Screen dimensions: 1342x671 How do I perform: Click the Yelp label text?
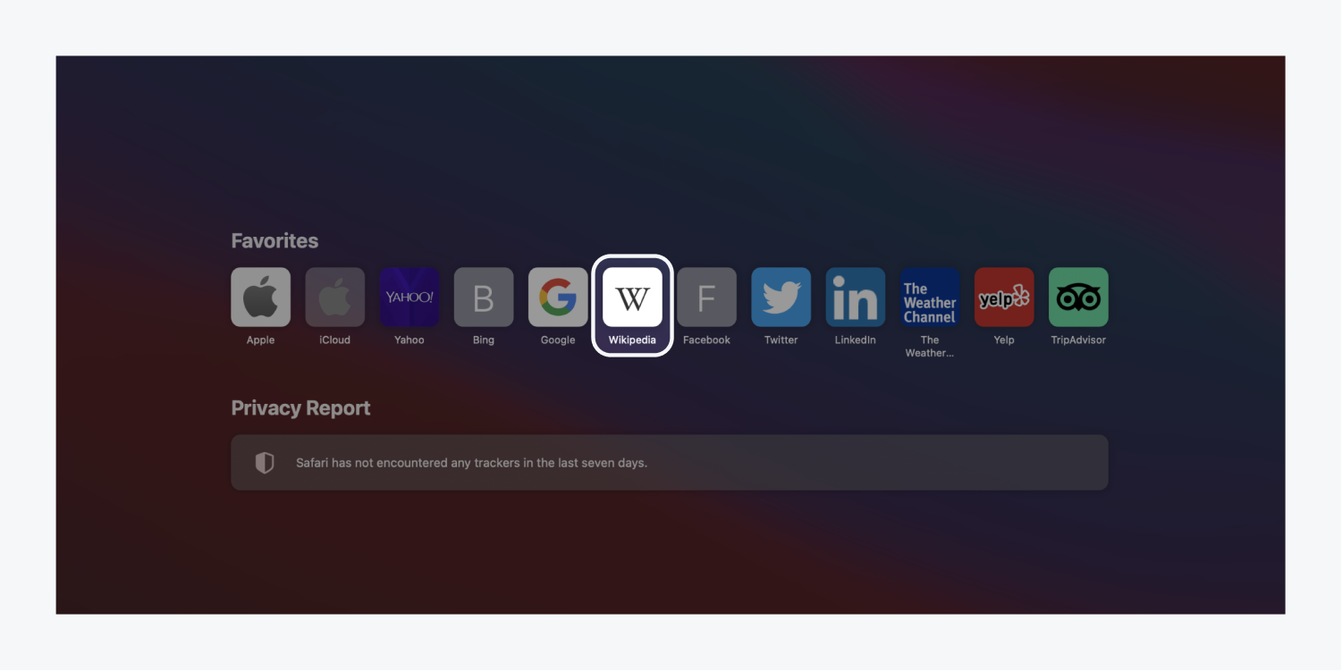(x=1004, y=340)
